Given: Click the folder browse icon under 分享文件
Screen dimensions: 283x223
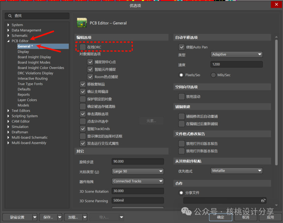Looking at the screenshot, I should tap(263, 200).
